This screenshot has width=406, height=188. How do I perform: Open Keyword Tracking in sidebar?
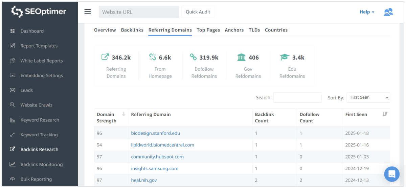coord(39,135)
